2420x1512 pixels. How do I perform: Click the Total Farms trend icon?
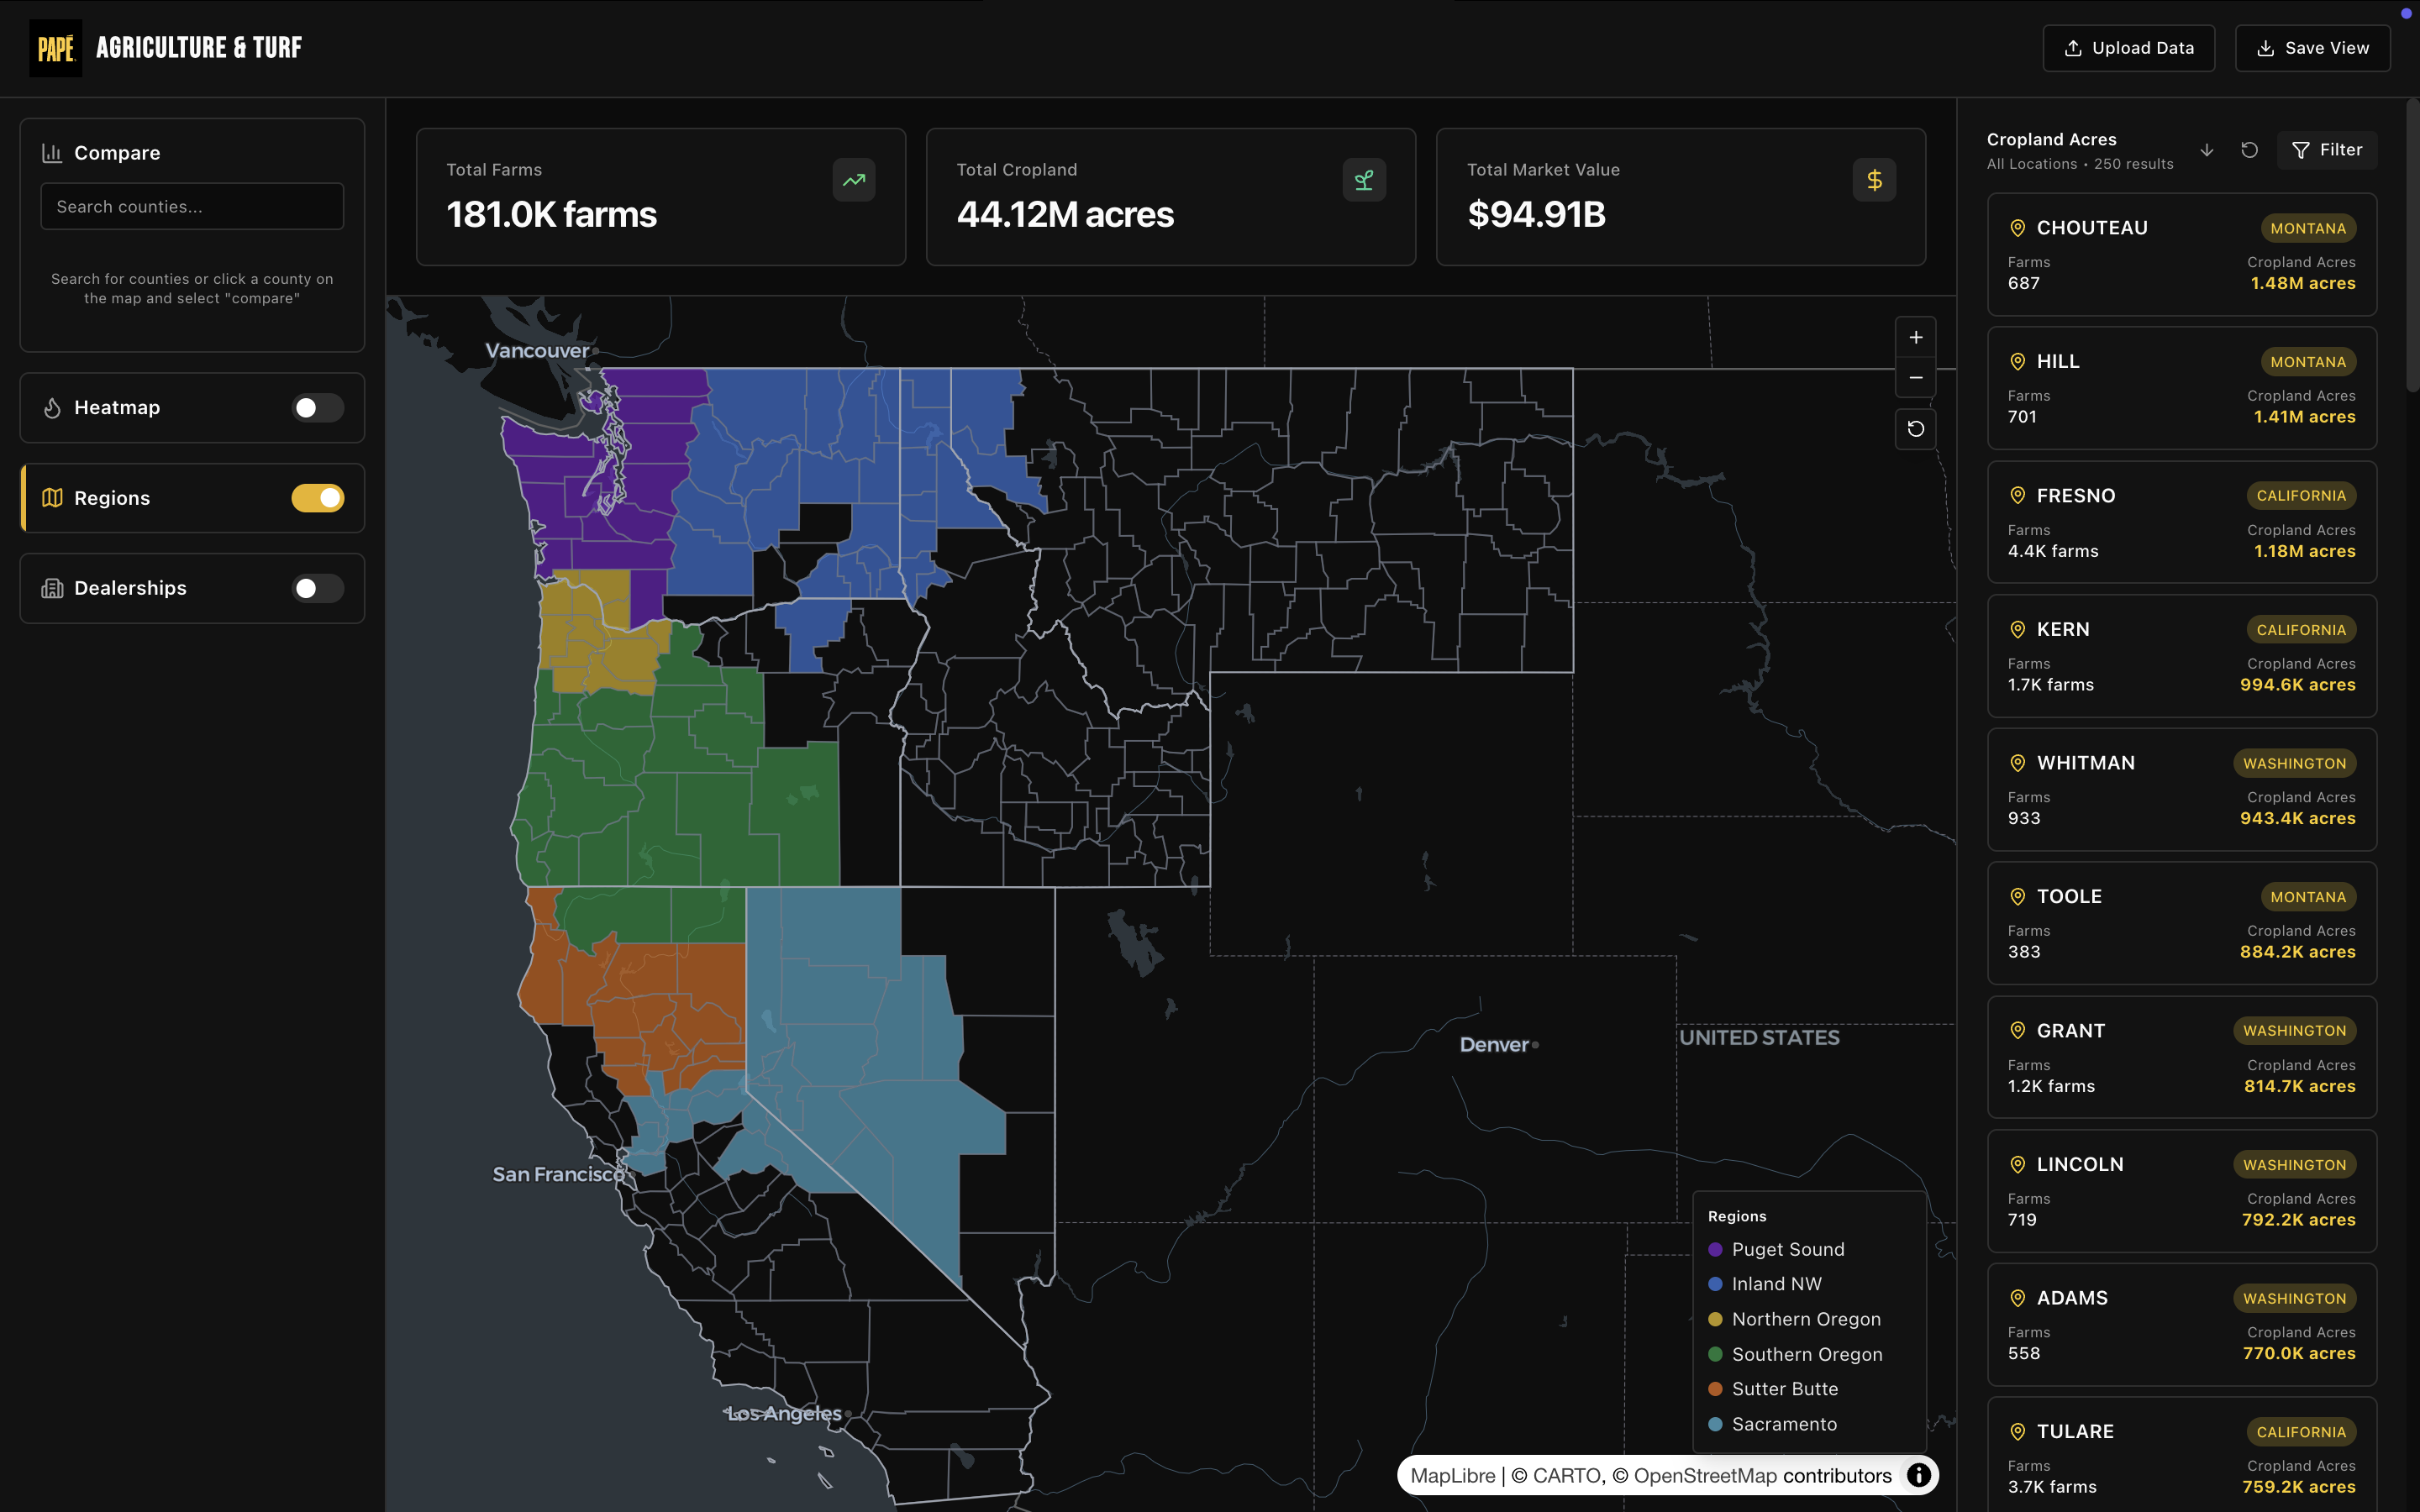click(854, 180)
